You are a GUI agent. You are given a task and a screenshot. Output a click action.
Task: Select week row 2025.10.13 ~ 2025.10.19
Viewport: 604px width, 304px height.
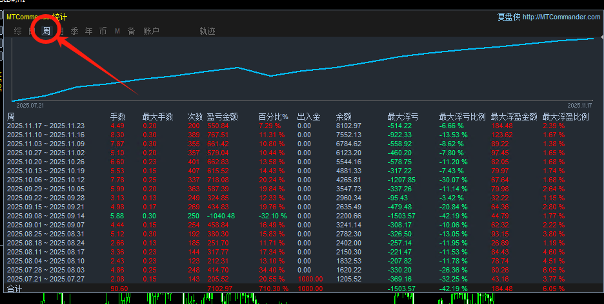302,171
